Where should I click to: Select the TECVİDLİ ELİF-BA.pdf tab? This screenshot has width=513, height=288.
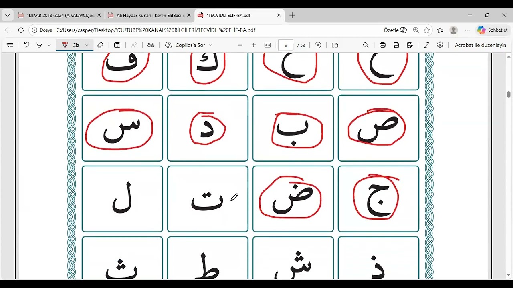click(x=239, y=15)
